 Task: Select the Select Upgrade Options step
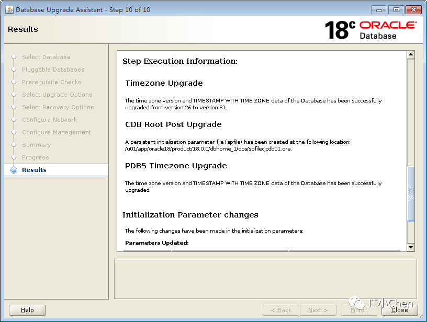[57, 95]
